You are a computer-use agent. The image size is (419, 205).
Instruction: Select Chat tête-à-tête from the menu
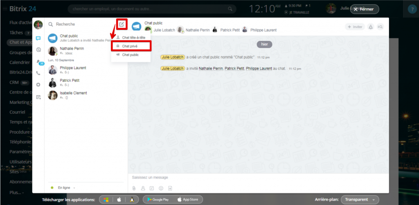pos(131,38)
